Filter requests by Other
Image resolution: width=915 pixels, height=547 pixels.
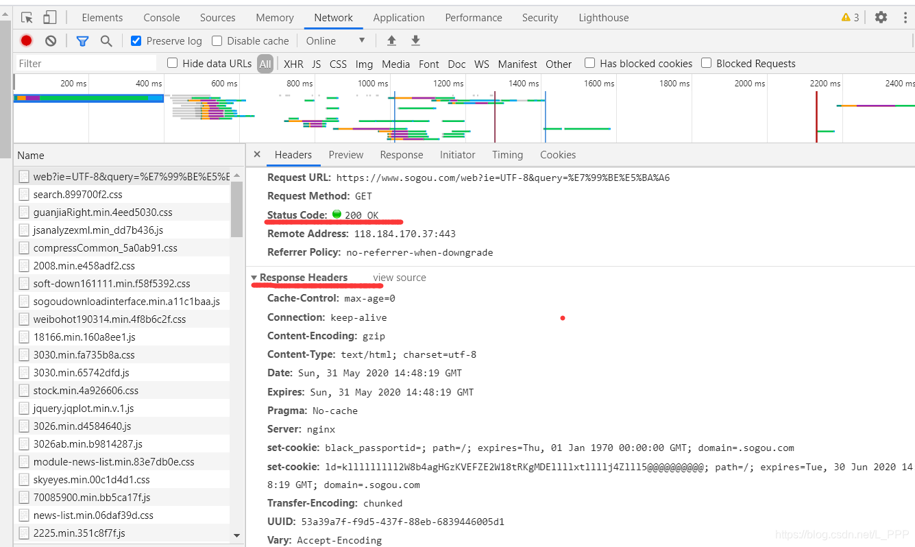pos(559,64)
